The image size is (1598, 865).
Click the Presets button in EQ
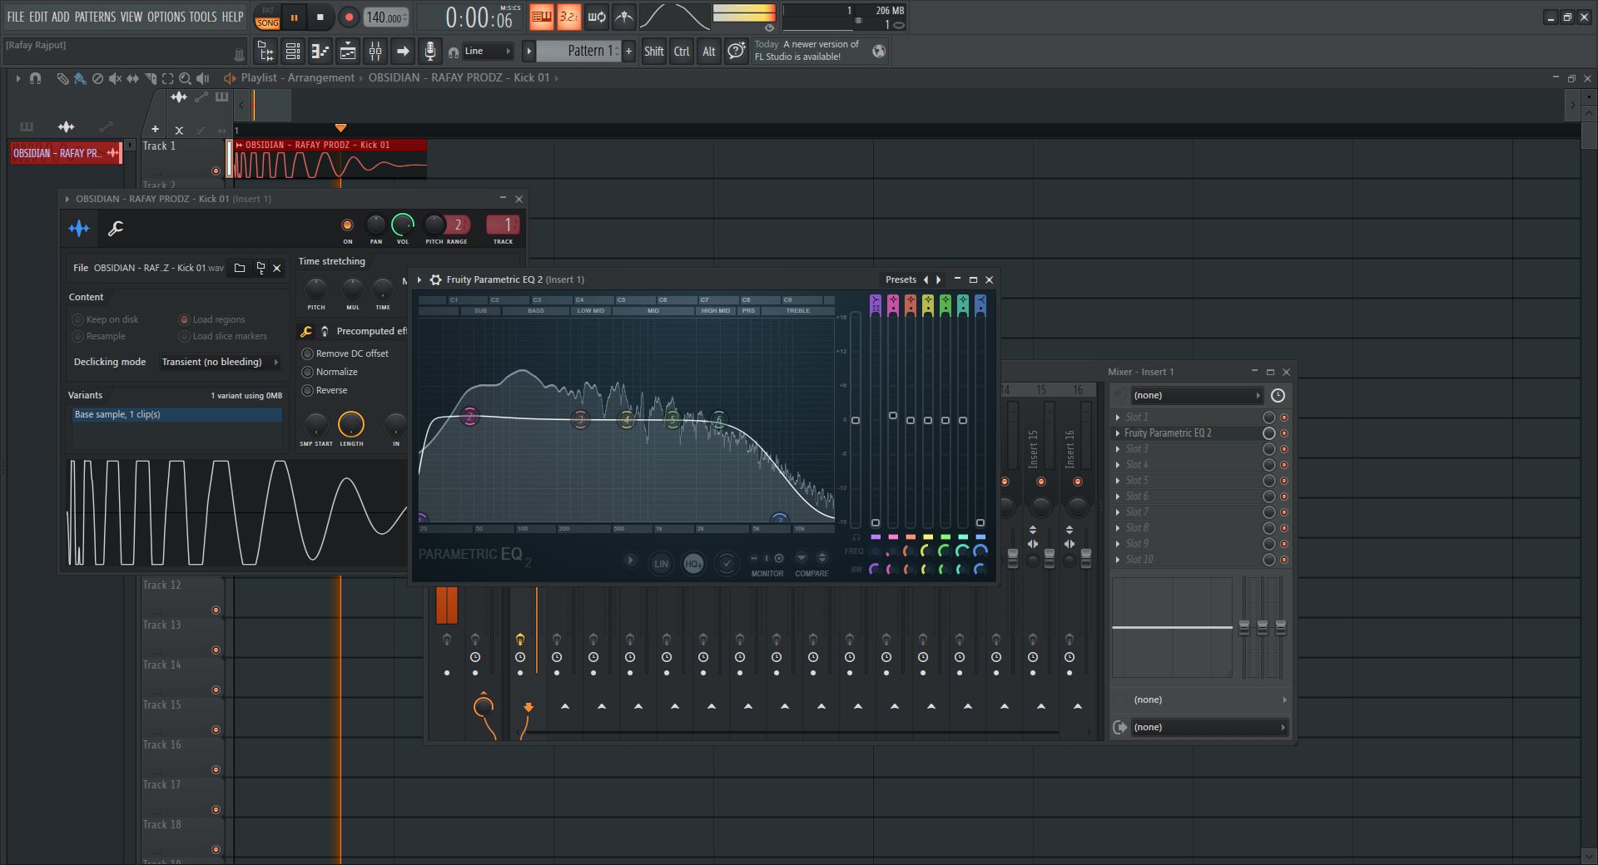pos(901,279)
